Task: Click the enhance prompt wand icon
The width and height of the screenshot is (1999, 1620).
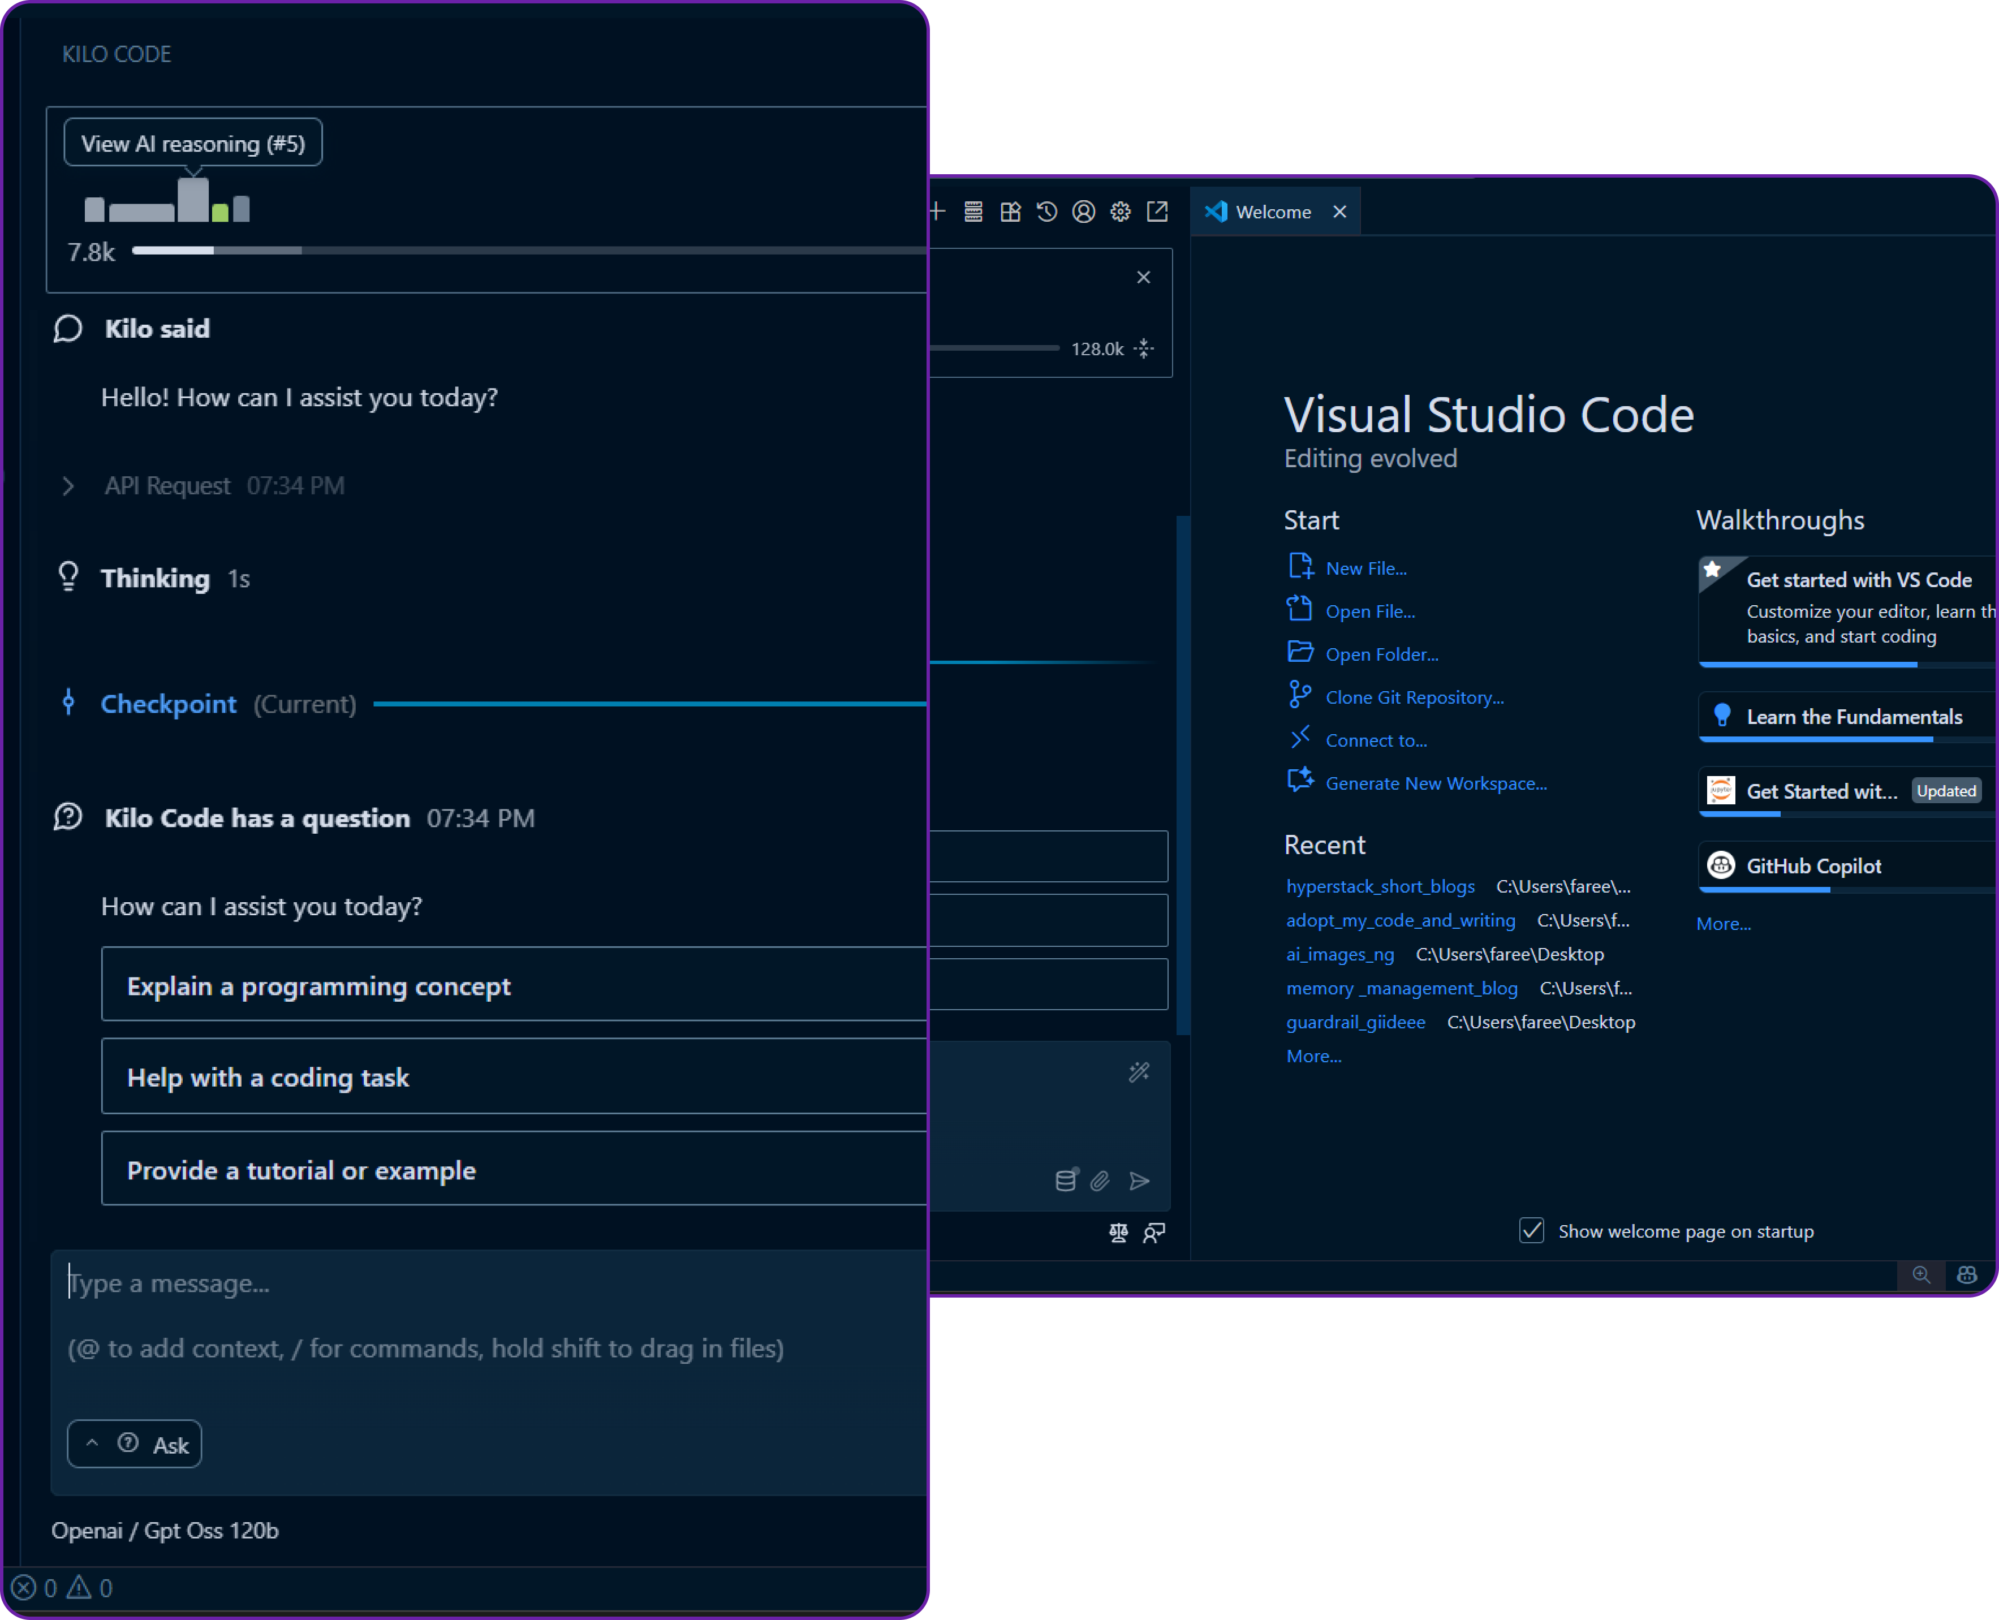Action: pos(1138,1072)
